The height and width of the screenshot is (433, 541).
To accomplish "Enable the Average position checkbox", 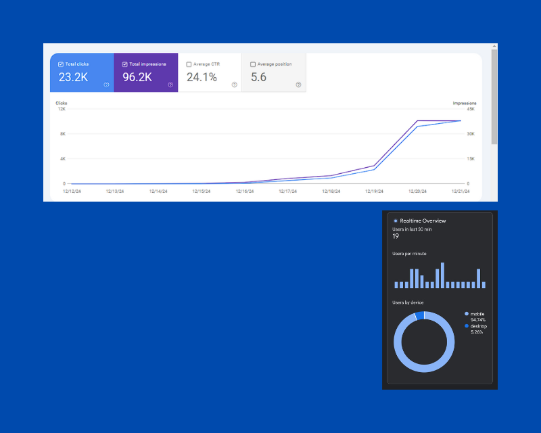I will (x=253, y=64).
